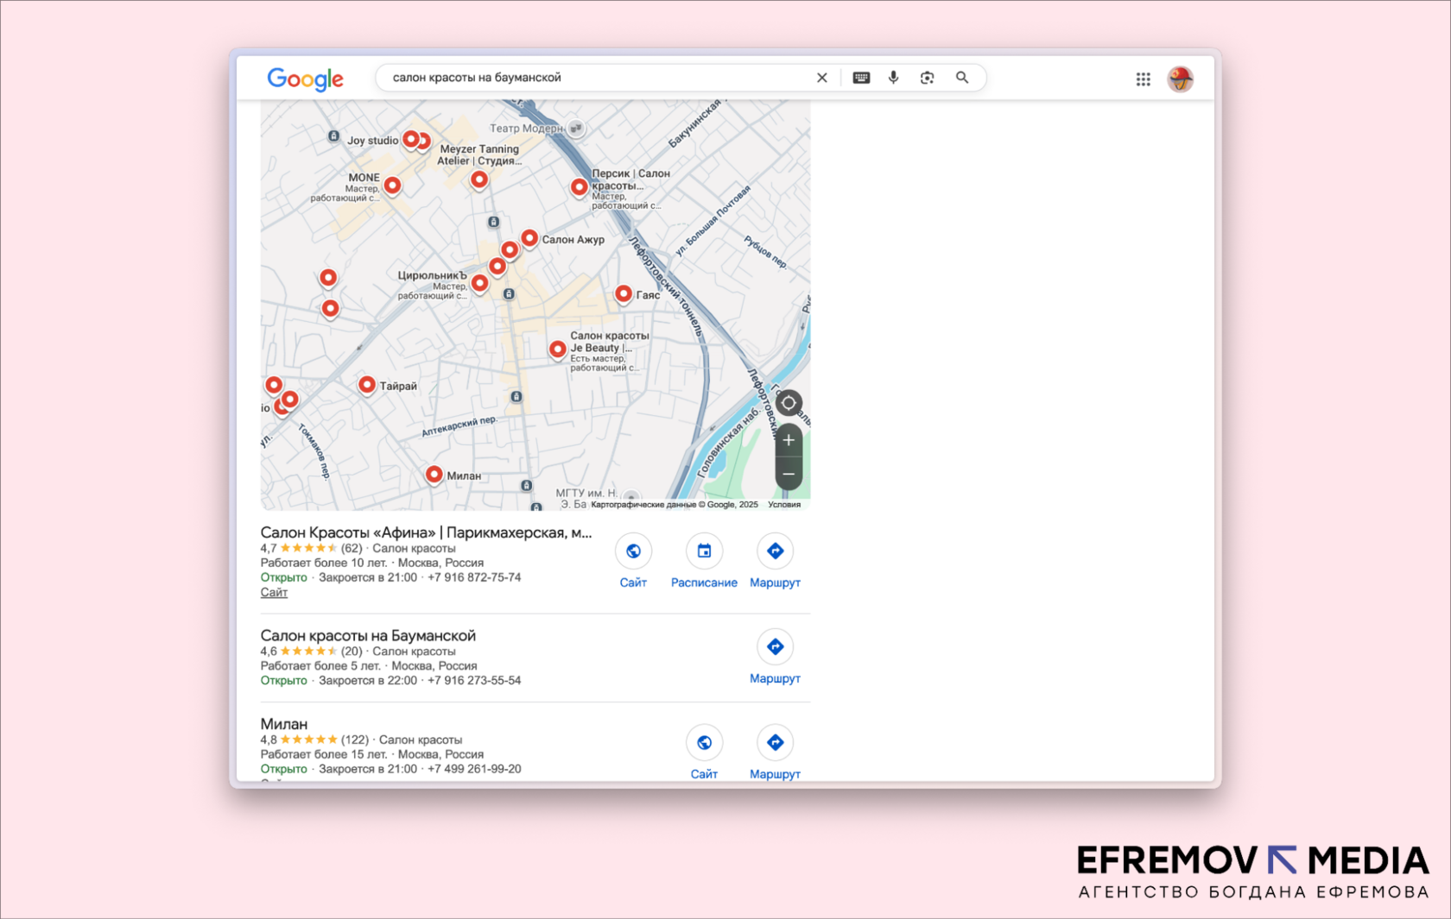
Task: Select the Je Beauty salon pin
Action: [x=558, y=350]
